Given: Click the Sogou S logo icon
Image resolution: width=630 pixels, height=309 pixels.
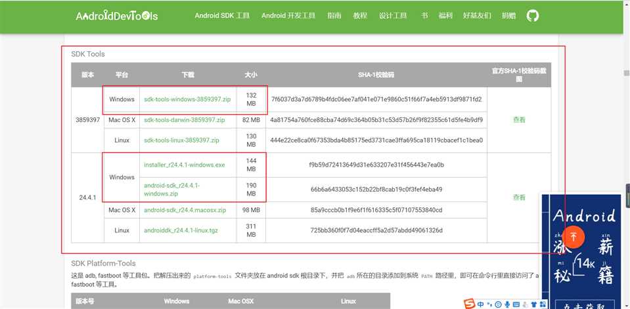Looking at the screenshot, I should (x=469, y=304).
